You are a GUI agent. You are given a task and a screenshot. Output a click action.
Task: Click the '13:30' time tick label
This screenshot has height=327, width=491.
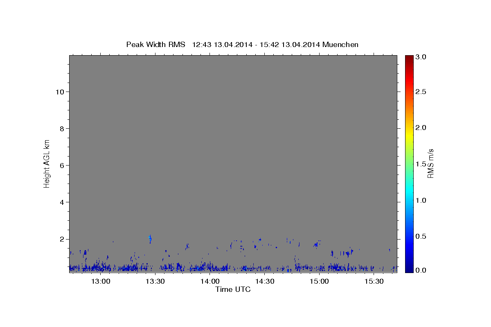[155, 281]
